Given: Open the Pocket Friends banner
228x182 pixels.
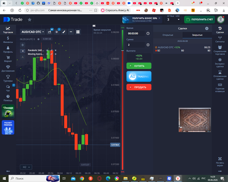Looking at the screenshot, I should 8,127.
